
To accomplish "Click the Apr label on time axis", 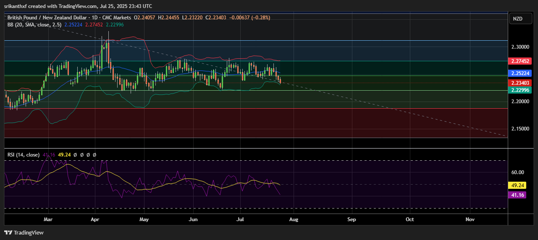I will [x=94, y=219].
